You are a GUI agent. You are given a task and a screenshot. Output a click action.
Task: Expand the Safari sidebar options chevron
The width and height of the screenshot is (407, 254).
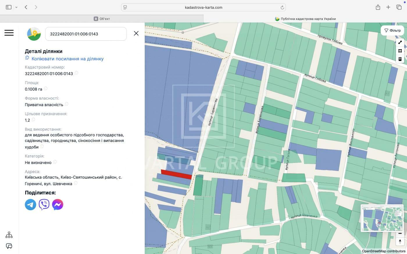pyautogui.click(x=17, y=7)
